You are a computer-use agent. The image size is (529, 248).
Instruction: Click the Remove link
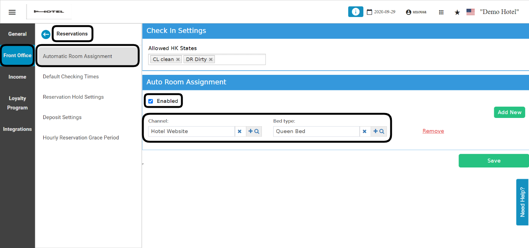(x=433, y=131)
